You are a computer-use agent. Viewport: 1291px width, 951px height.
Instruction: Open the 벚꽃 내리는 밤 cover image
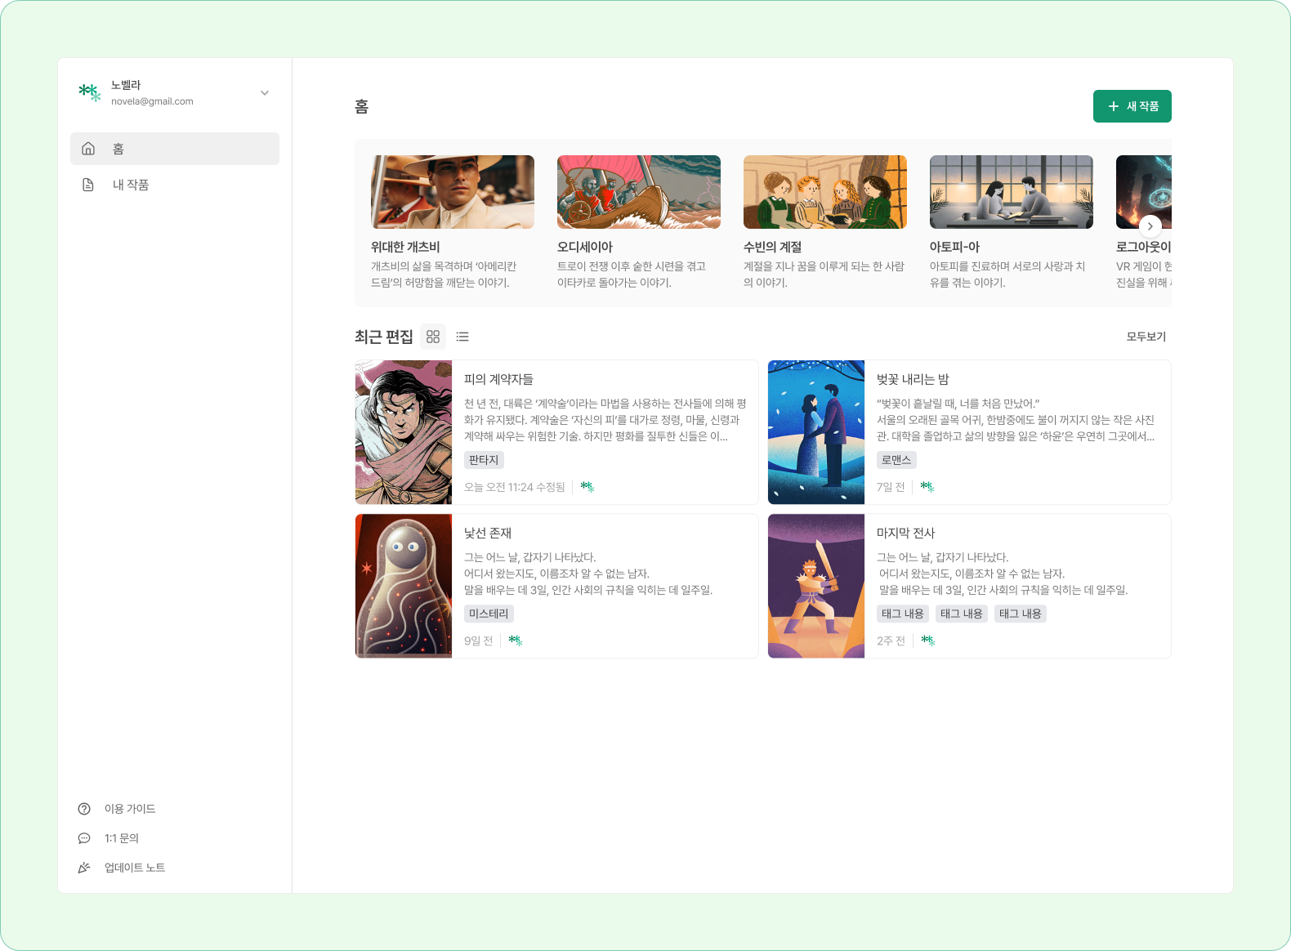[816, 432]
